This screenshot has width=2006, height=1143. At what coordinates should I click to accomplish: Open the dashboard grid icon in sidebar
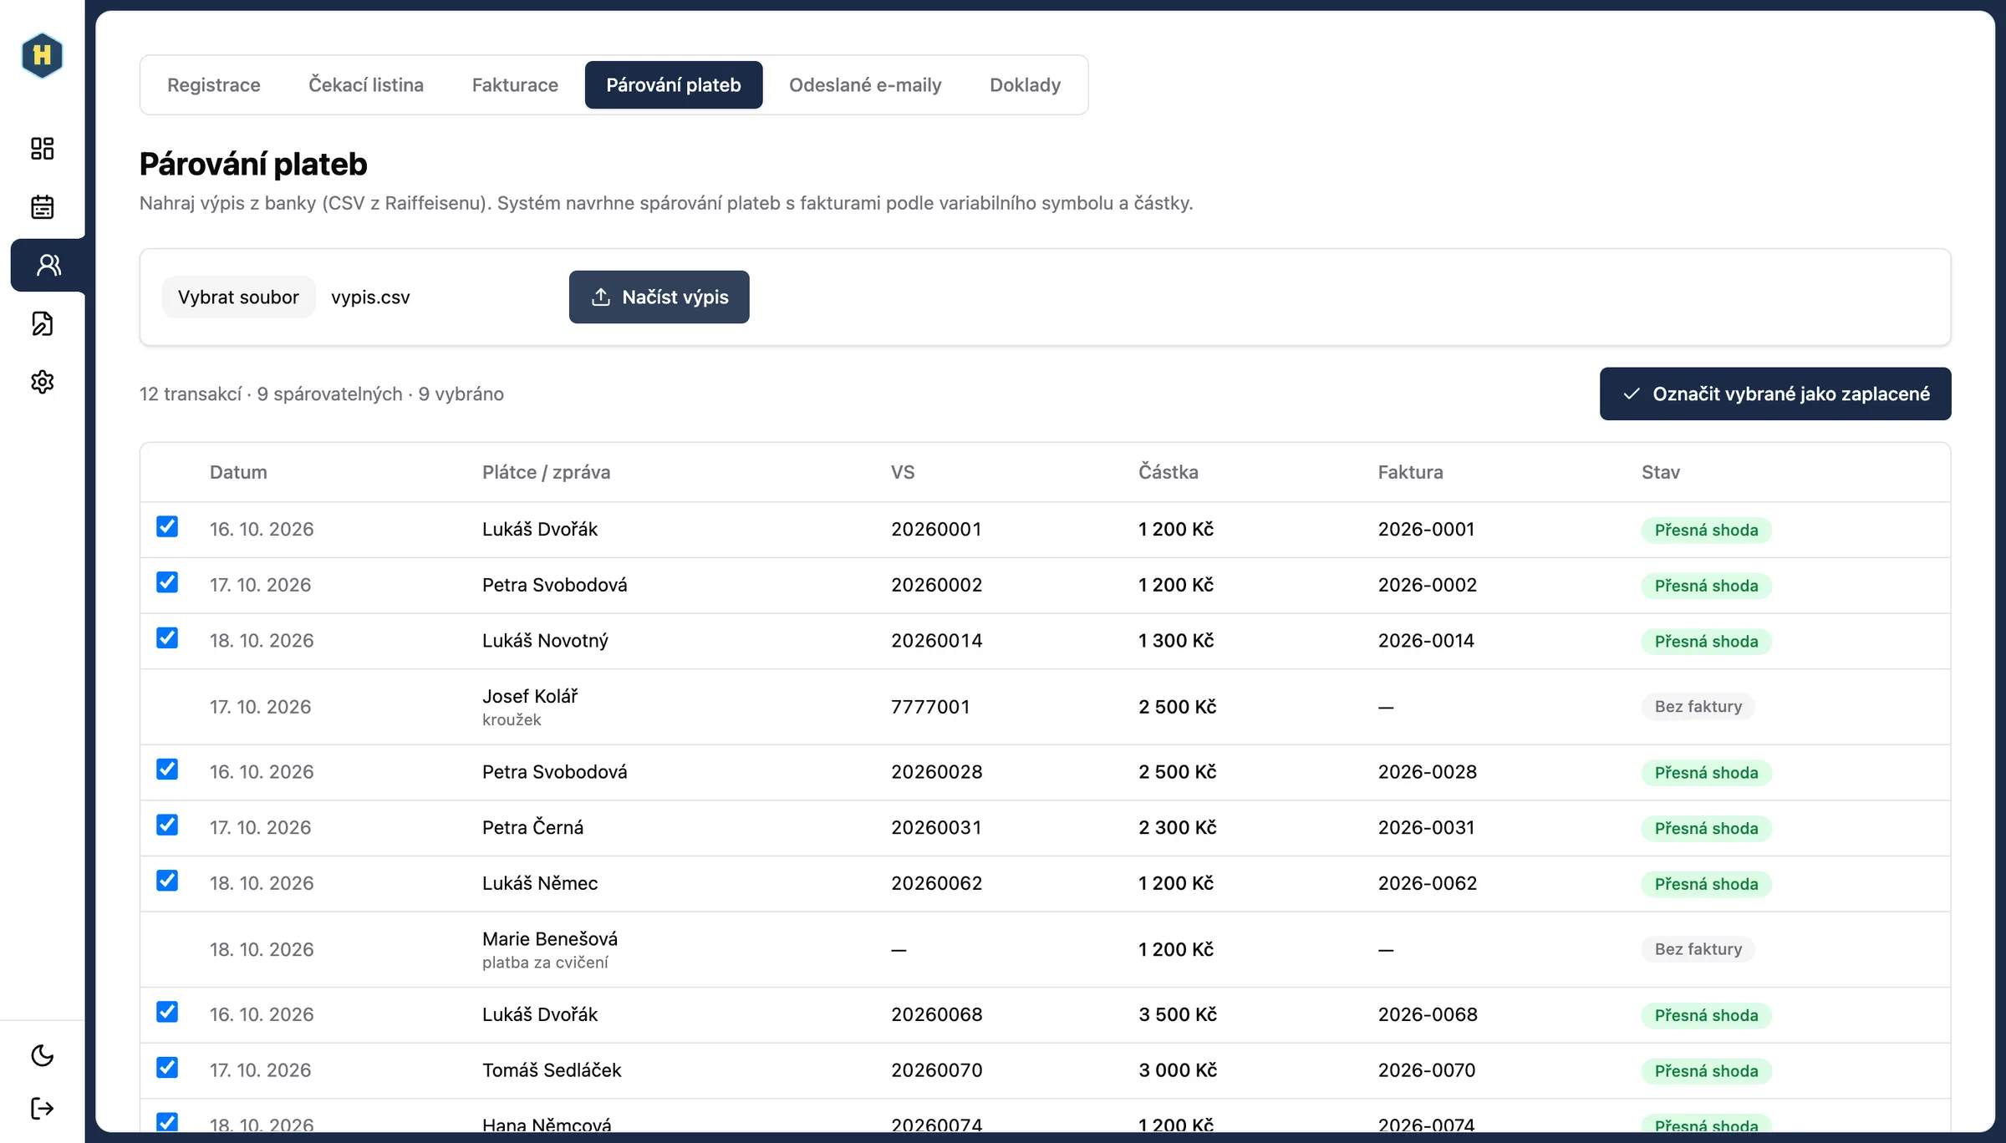point(42,149)
